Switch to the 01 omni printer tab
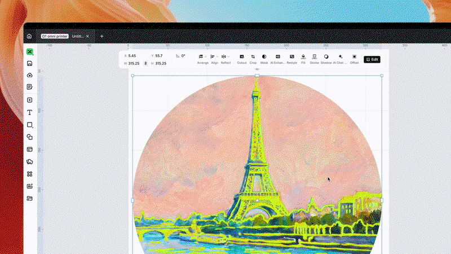The image size is (451, 254). pyautogui.click(x=55, y=36)
